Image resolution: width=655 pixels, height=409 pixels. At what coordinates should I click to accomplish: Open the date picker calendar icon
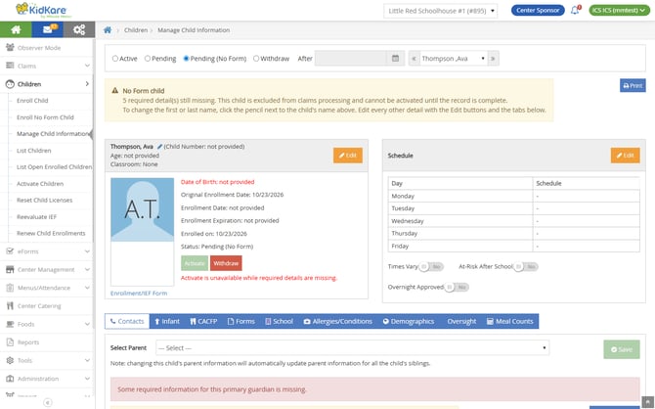(x=395, y=59)
